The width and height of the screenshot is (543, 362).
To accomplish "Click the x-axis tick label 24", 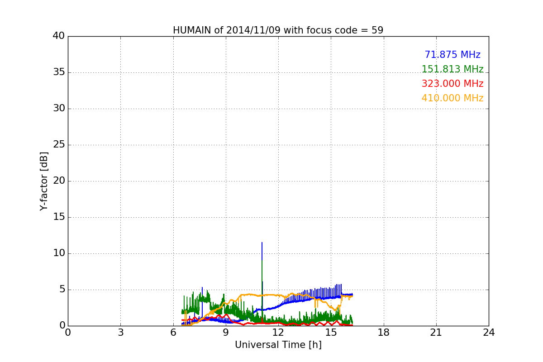I will pyautogui.click(x=489, y=333).
